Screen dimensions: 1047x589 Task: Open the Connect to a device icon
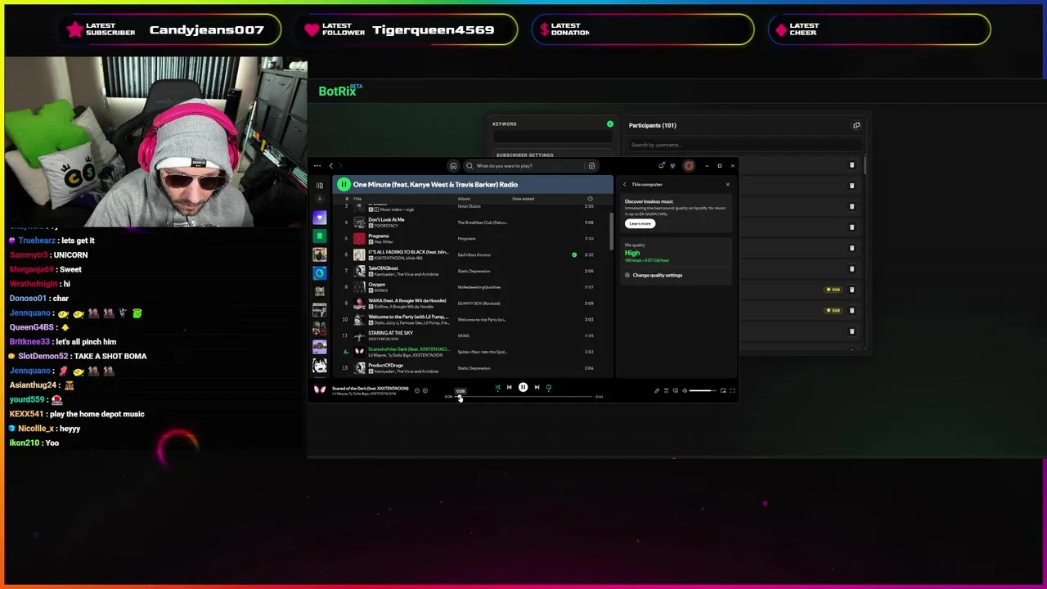[x=675, y=391]
